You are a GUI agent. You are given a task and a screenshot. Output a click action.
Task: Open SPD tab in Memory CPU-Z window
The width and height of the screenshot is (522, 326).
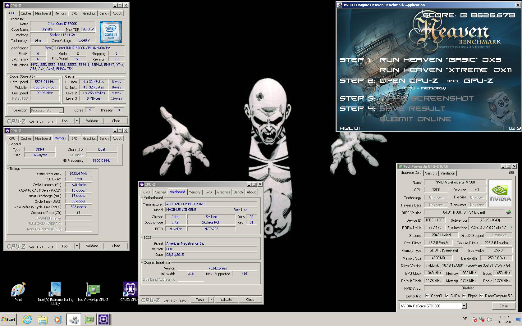point(75,138)
